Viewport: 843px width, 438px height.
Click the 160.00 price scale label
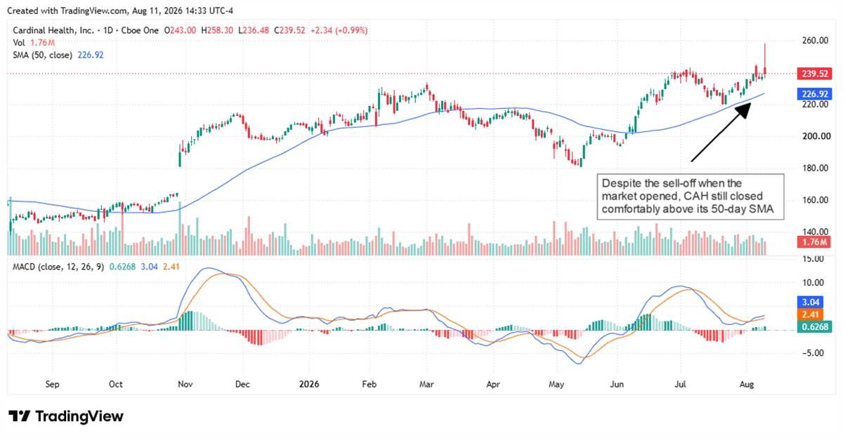(815, 200)
